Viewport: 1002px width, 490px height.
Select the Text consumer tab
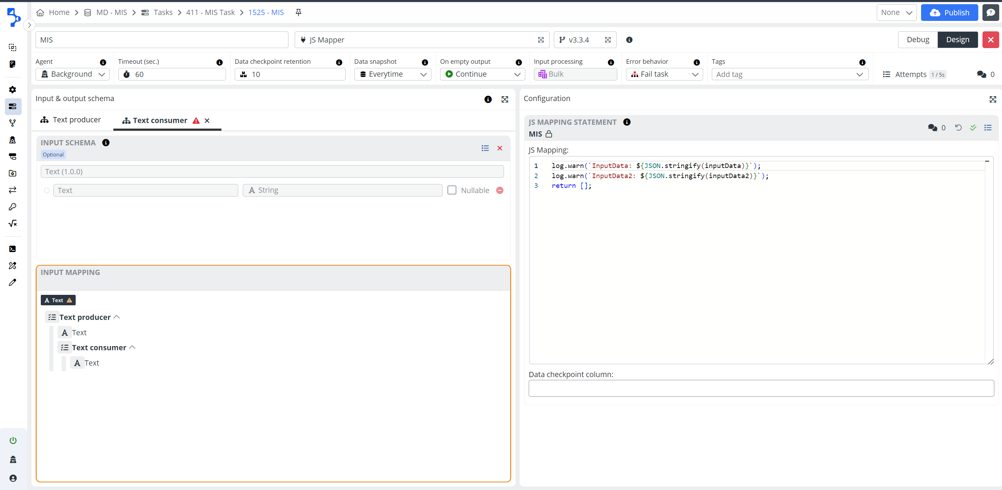click(x=159, y=121)
